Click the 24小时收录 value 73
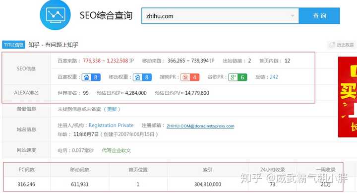The height and width of the screenshot is (193, 357). [273, 185]
